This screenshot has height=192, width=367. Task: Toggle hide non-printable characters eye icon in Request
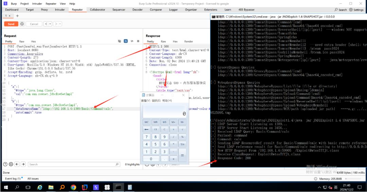click(x=119, y=41)
